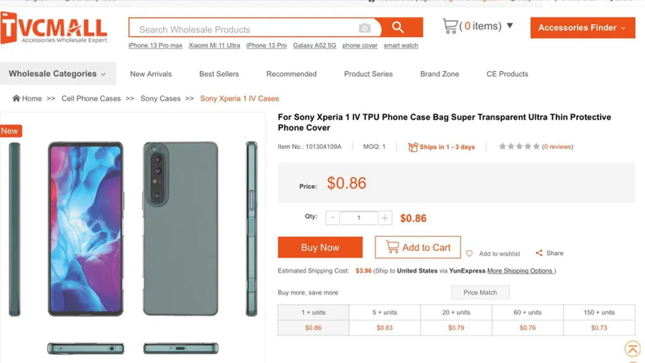The image size is (645, 363).
Task: Expand the Wholesale Categories dropdown
Action: pos(58,74)
